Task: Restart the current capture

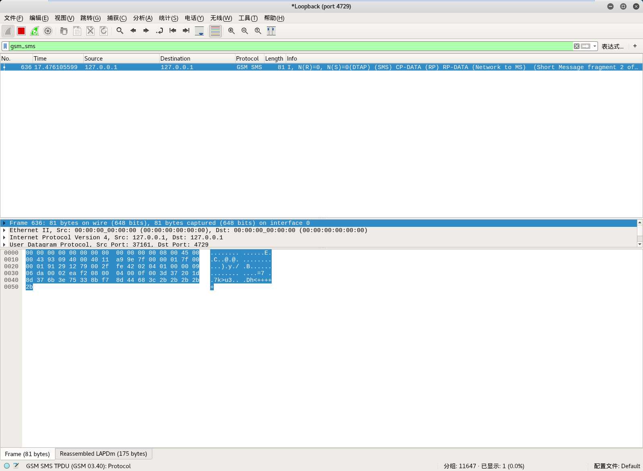Action: pos(35,31)
